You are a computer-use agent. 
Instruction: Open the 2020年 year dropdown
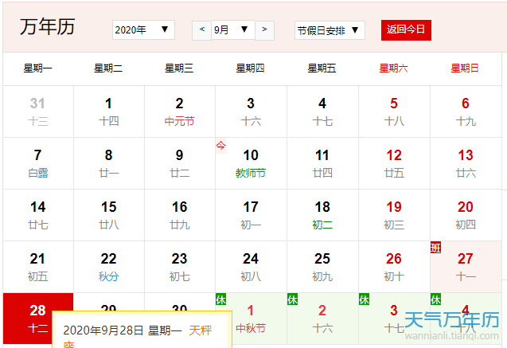pos(143,30)
